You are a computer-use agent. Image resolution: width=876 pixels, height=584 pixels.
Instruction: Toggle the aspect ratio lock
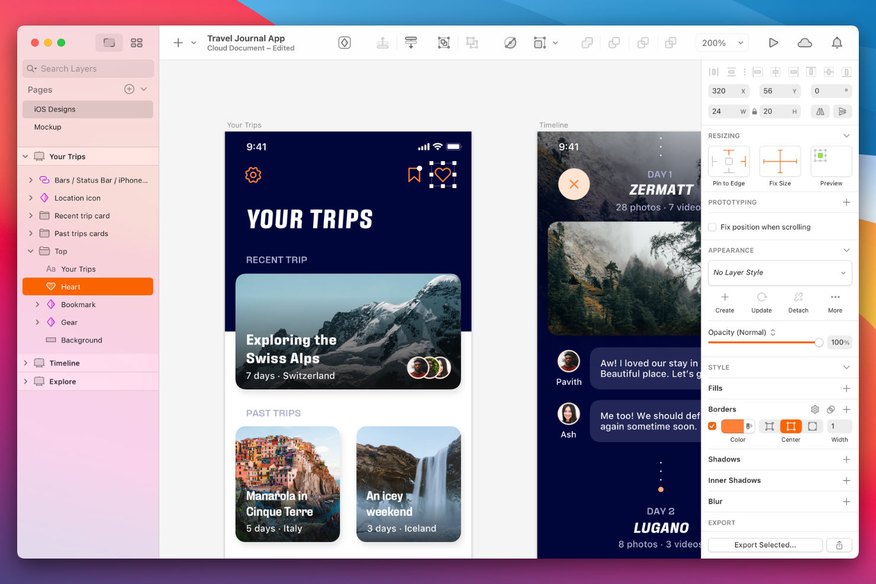pos(755,111)
